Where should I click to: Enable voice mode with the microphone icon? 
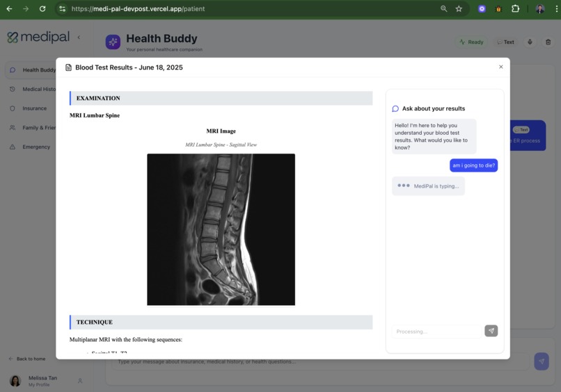[x=530, y=42]
